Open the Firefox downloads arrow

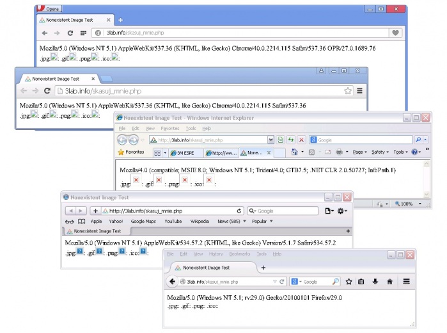point(375,281)
